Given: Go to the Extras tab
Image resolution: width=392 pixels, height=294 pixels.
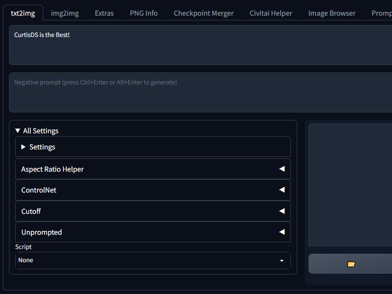Looking at the screenshot, I should 104,13.
